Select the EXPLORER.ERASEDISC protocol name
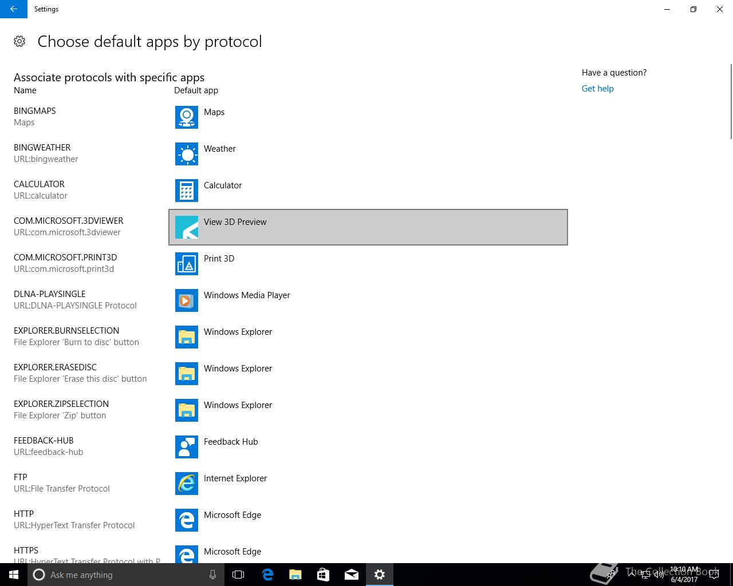Screen dimensions: 733x586 click(x=56, y=367)
